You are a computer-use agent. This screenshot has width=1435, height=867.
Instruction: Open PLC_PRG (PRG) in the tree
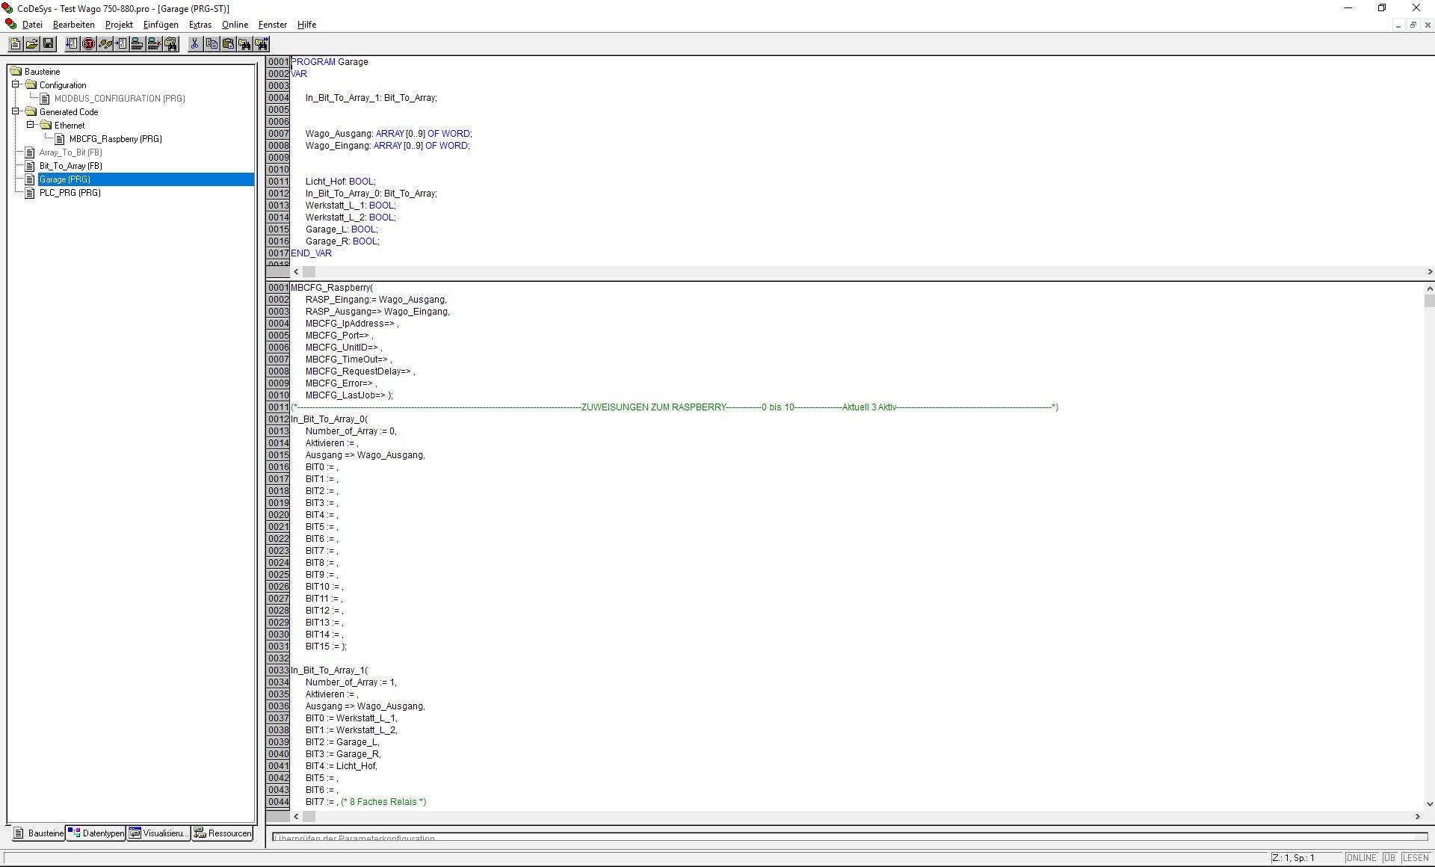pyautogui.click(x=70, y=193)
